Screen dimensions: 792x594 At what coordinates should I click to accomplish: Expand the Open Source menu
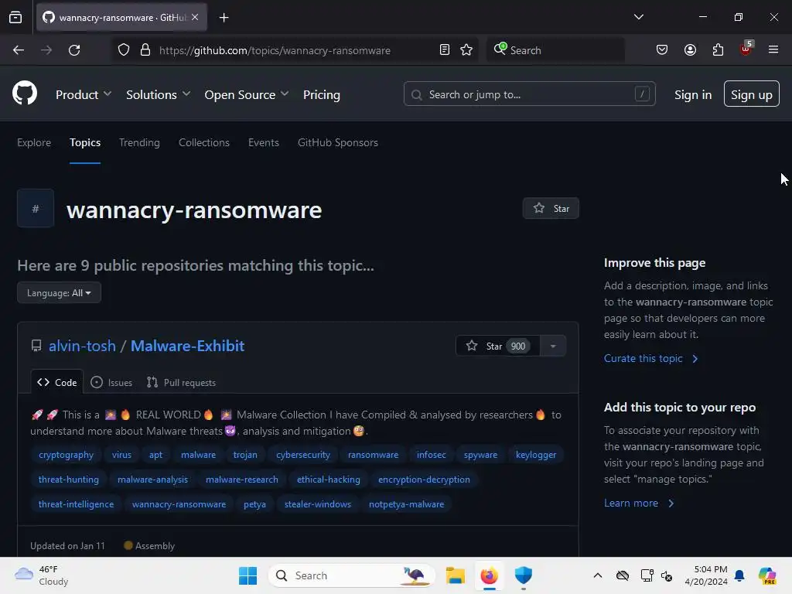pos(247,94)
